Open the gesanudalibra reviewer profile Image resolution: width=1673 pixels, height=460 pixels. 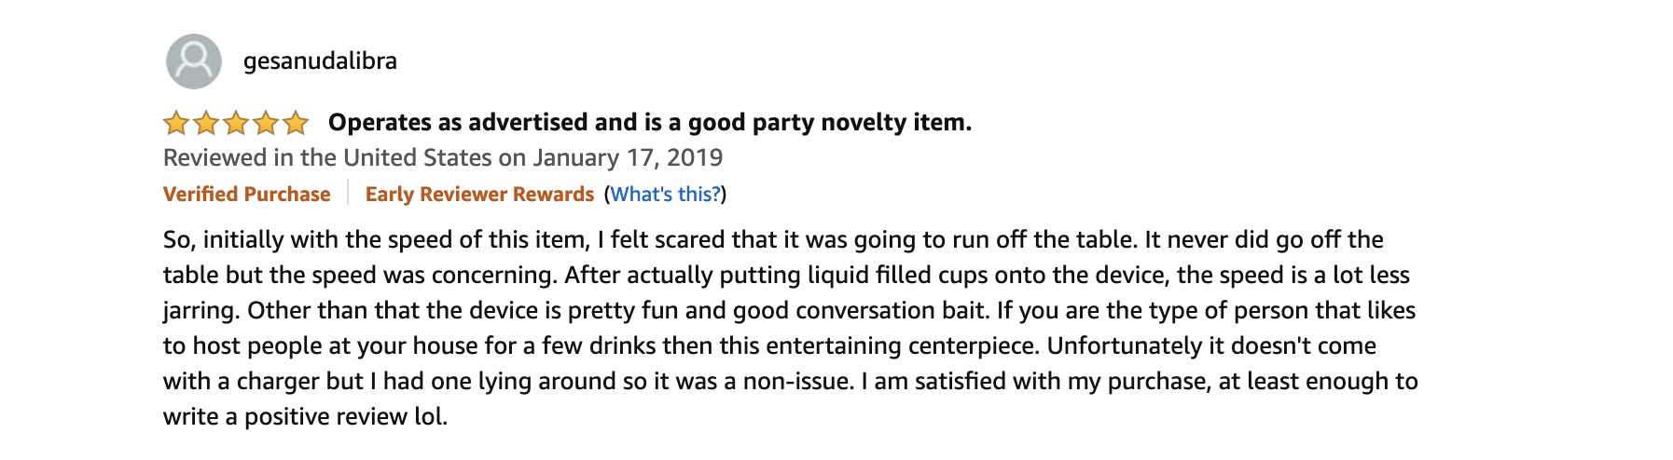click(320, 61)
